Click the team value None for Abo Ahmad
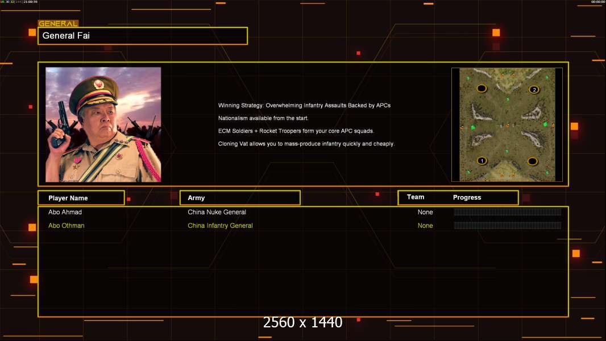Viewport: 606px width, 341px height. pyautogui.click(x=425, y=212)
